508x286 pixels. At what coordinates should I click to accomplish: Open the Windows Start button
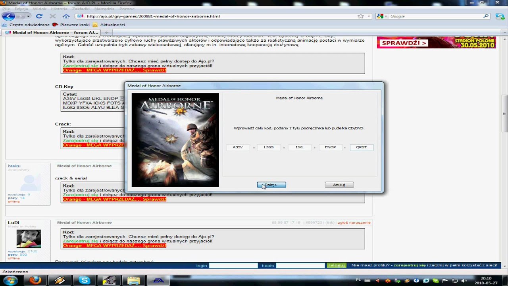click(x=10, y=280)
